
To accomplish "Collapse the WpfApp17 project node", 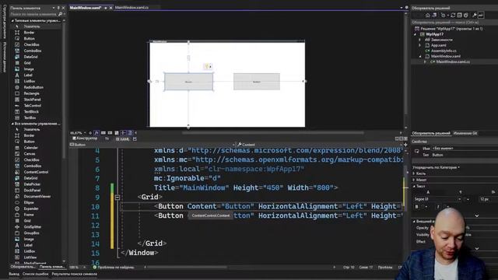I will point(416,34).
